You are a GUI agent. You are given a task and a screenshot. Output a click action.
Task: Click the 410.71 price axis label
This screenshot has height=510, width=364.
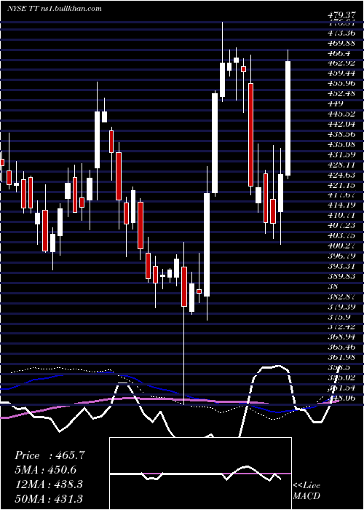[x=342, y=216]
